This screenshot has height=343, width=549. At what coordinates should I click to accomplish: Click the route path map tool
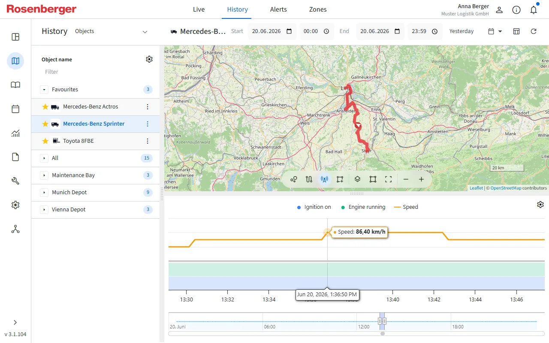[309, 179]
